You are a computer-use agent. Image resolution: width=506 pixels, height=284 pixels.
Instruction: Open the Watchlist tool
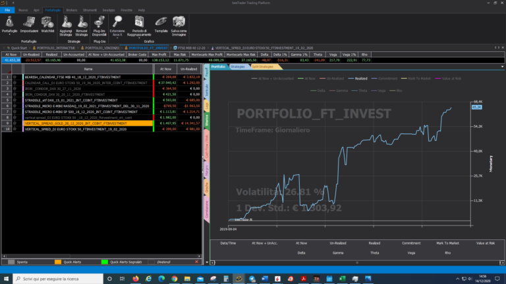tap(47, 24)
